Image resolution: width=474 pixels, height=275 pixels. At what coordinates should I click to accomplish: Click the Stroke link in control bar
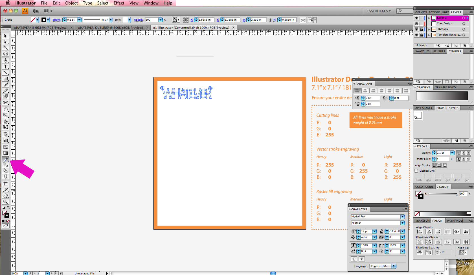(x=57, y=20)
